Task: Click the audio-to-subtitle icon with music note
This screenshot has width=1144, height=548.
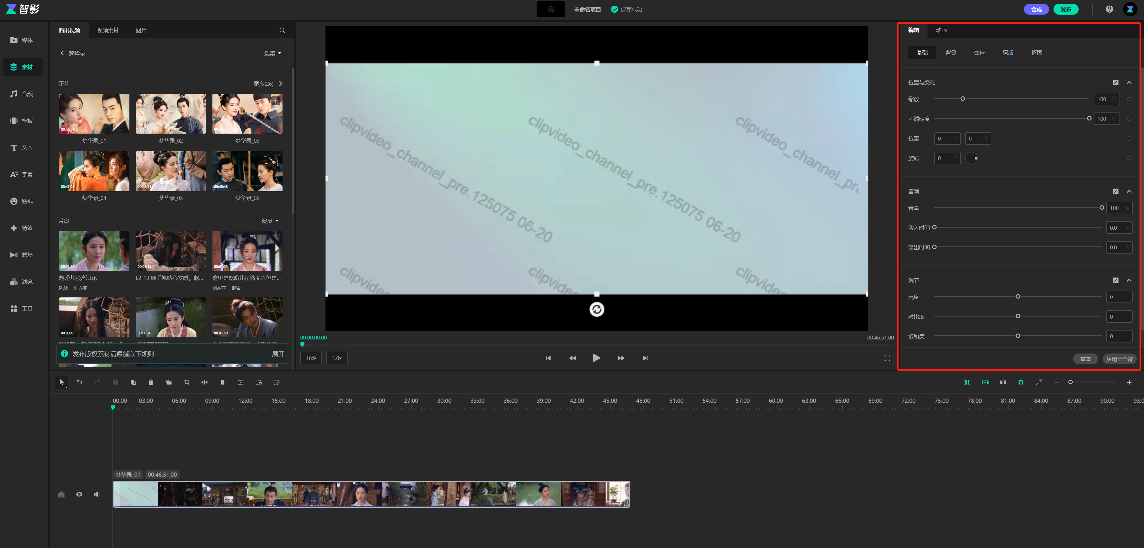Action: click(259, 382)
